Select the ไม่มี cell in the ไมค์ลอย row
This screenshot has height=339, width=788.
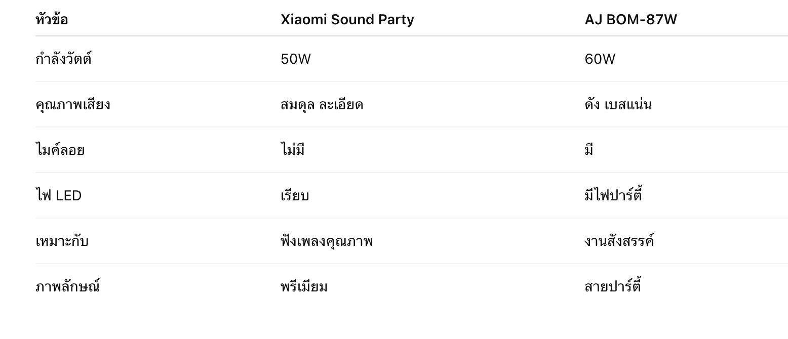293,150
